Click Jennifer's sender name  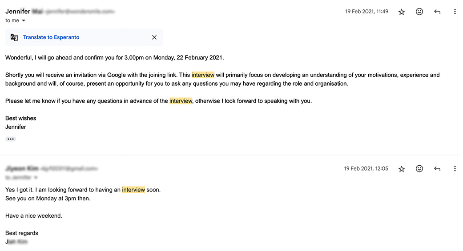18,12
